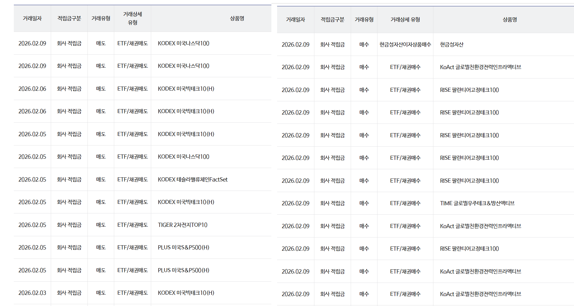Select the 거래유형 header in the 매도 table
The height and width of the screenshot is (306, 574).
101,18
